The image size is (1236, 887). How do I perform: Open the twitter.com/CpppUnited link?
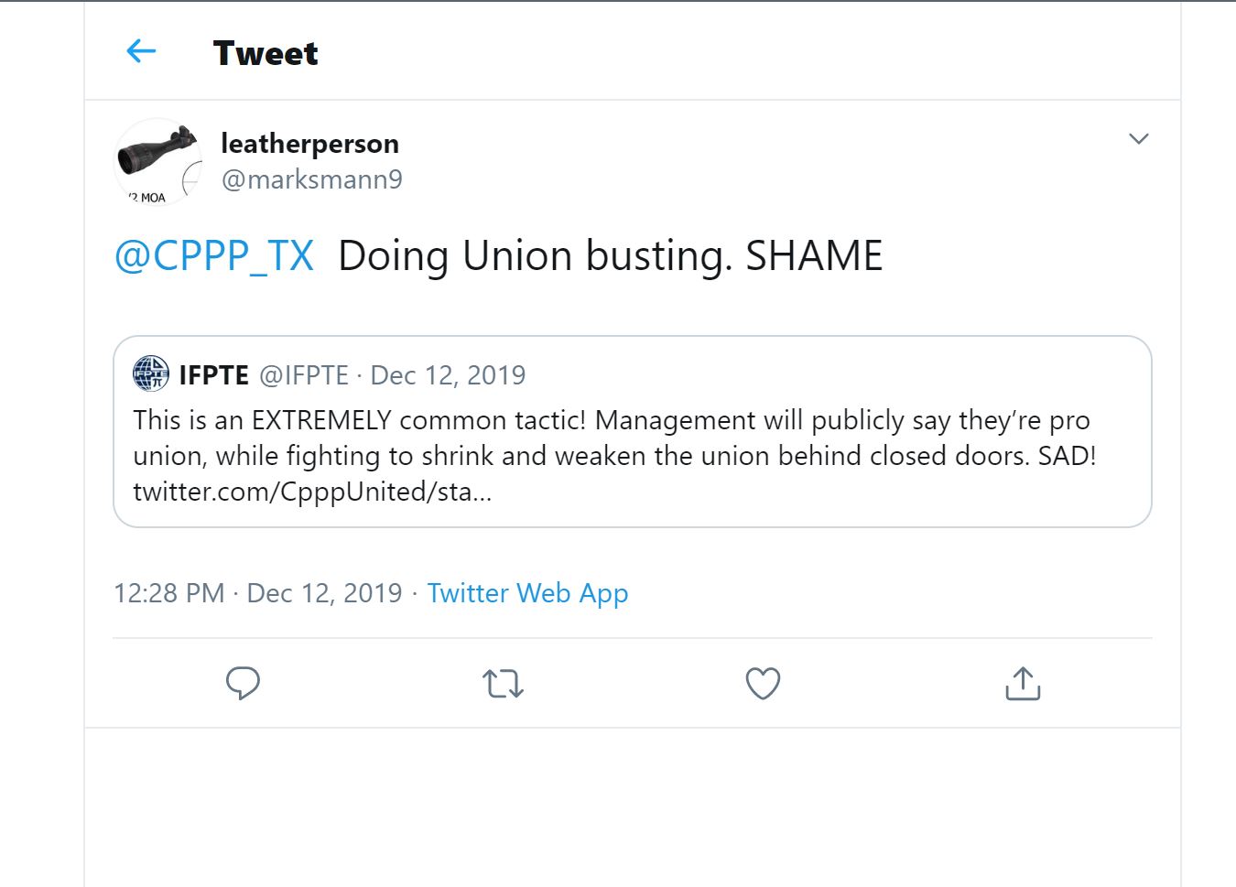click(x=312, y=492)
